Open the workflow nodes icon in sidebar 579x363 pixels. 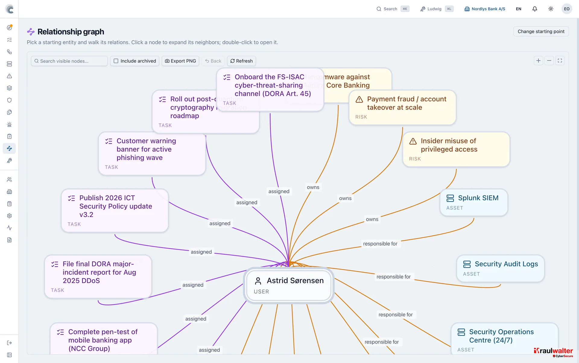pos(9,52)
